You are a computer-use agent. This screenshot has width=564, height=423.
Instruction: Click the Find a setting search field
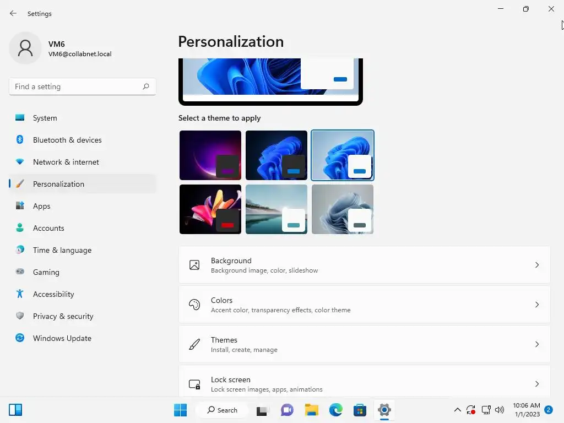point(83,86)
